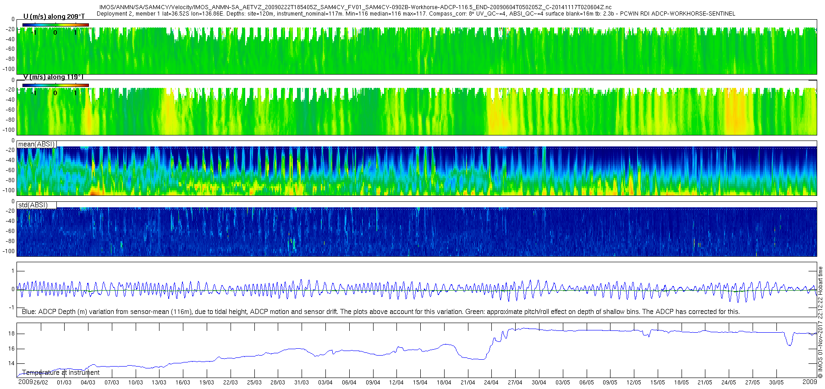825x389 pixels.
Task: Click the 'mean(ABSI)' panel label
Action: [36, 144]
